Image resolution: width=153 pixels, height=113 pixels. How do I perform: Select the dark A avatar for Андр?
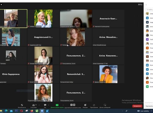147,22
